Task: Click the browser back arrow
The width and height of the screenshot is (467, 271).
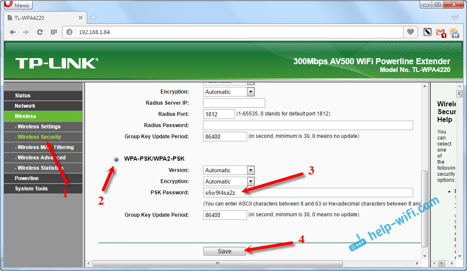Action: 13,32
